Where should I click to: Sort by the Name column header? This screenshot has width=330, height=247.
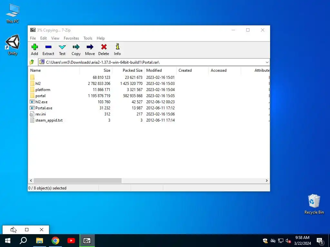click(x=54, y=70)
